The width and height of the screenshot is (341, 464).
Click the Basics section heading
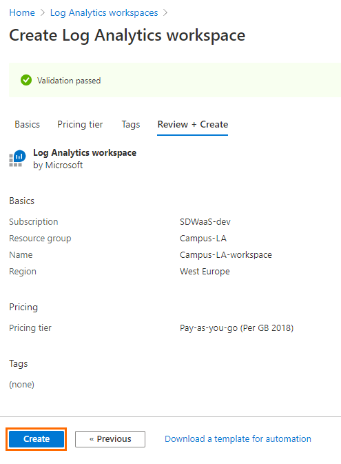click(21, 201)
